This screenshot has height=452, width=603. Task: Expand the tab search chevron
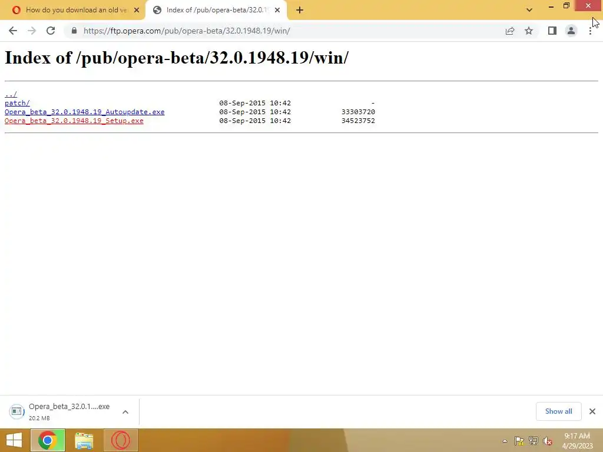[529, 10]
